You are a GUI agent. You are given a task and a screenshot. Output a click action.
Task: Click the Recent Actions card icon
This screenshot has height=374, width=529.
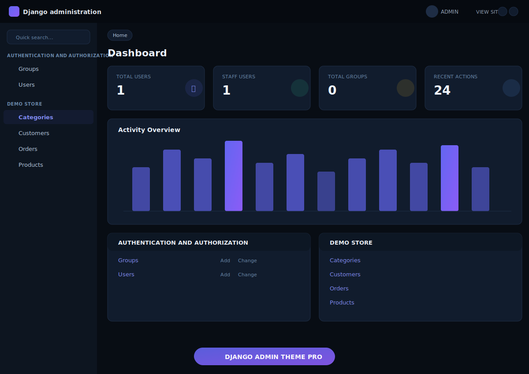click(511, 88)
